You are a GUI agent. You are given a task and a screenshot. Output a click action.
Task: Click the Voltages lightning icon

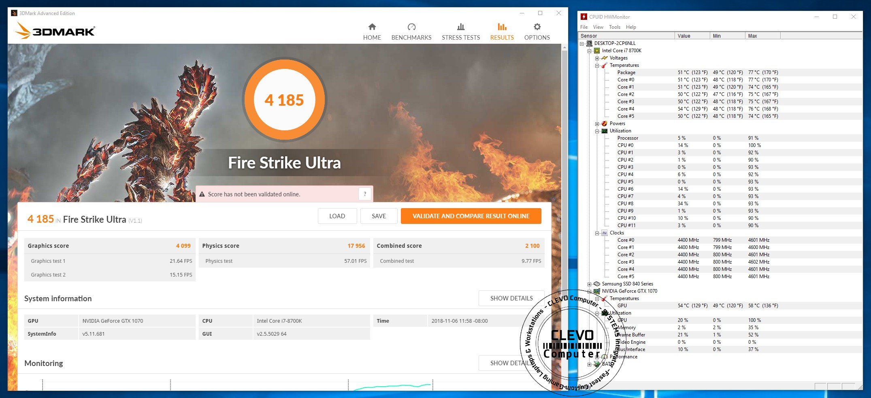click(604, 58)
